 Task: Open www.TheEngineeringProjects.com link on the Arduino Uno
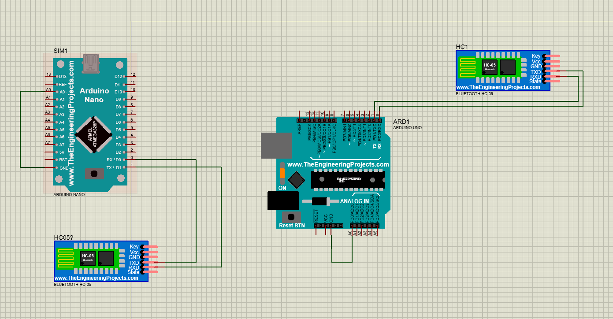(x=338, y=164)
